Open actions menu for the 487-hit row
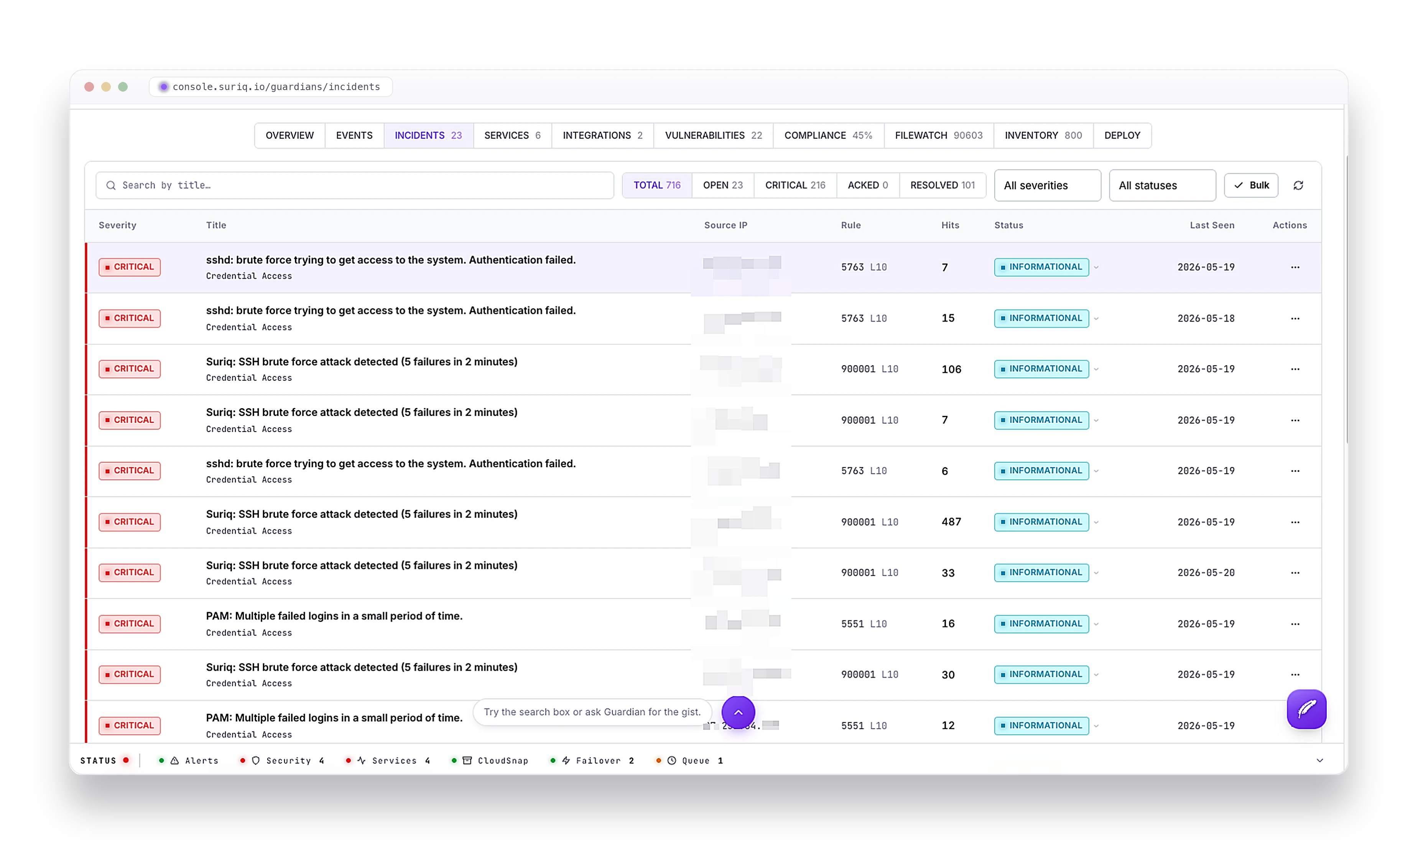 pyautogui.click(x=1295, y=522)
